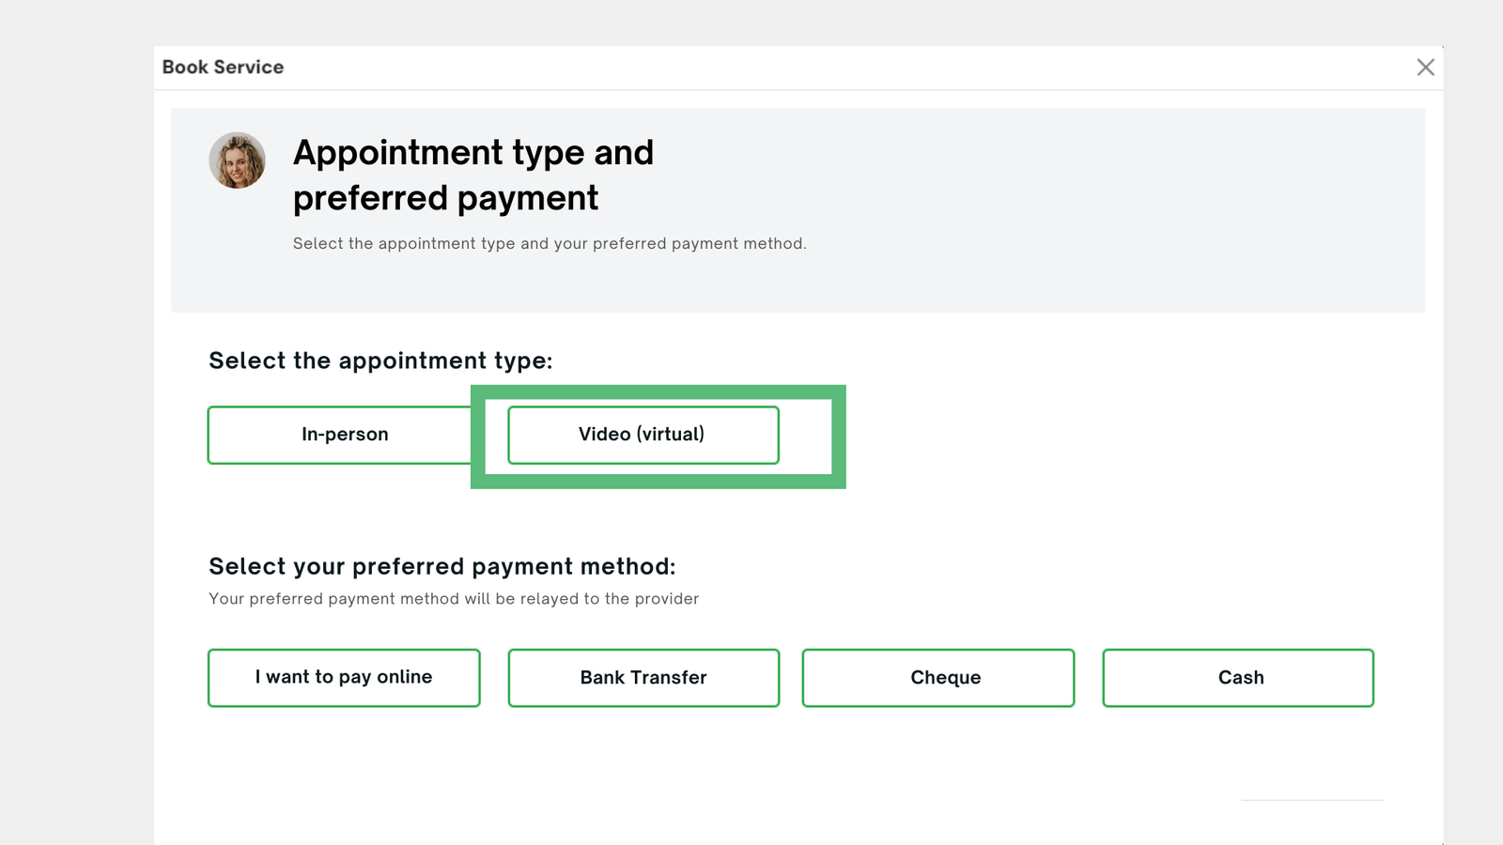Click the note about relaying payment to provider
The image size is (1503, 845).
pyautogui.click(x=454, y=599)
